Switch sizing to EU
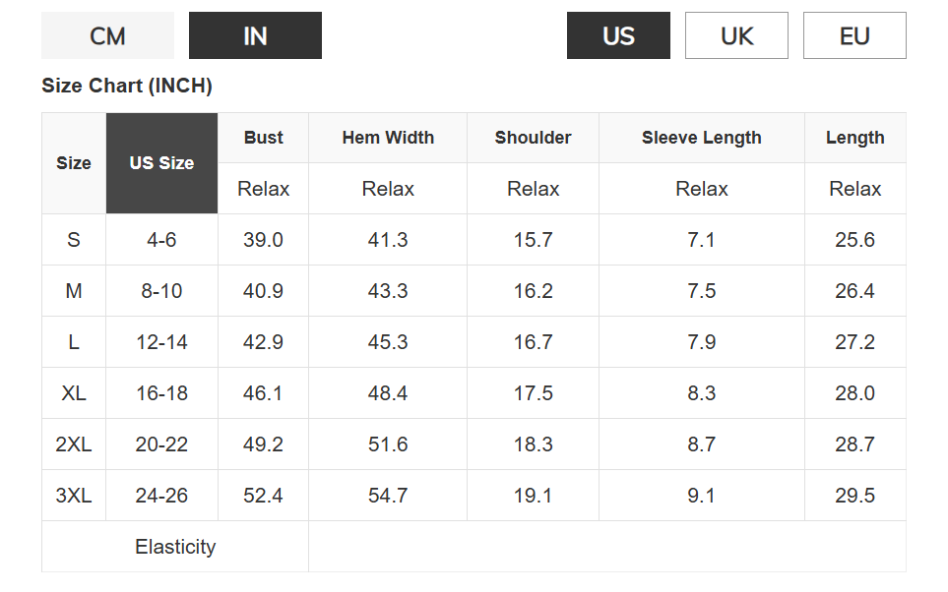The height and width of the screenshot is (592, 948). point(854,36)
